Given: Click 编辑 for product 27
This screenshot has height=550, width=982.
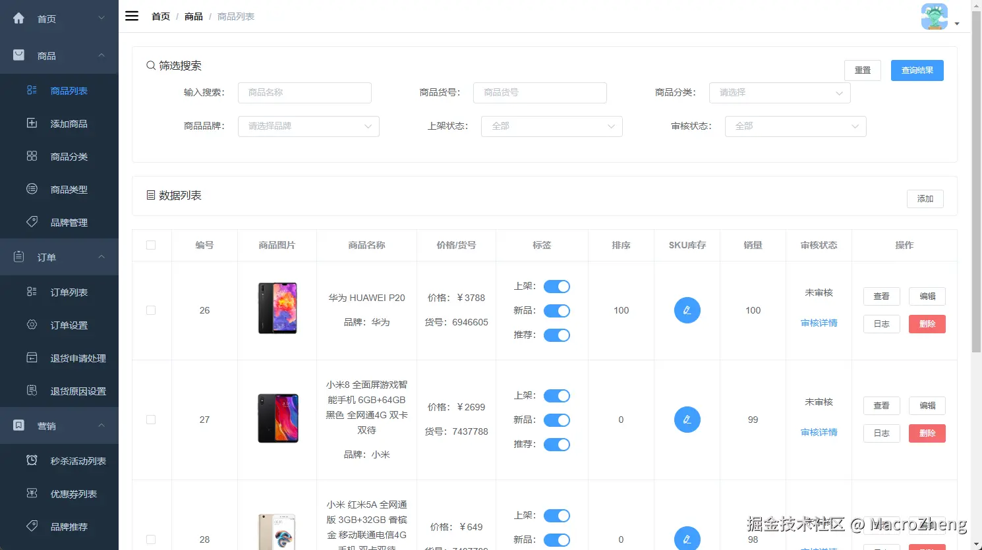Looking at the screenshot, I should click(927, 406).
